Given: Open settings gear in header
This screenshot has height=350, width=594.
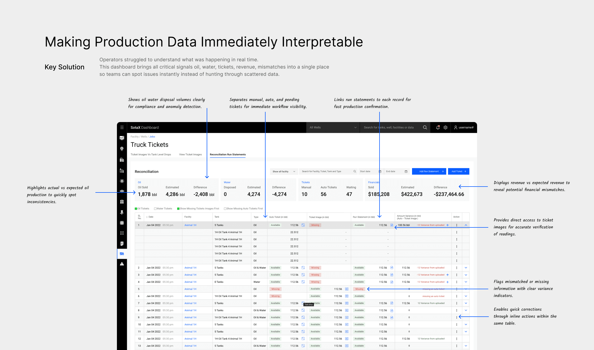Looking at the screenshot, I should pos(445,127).
